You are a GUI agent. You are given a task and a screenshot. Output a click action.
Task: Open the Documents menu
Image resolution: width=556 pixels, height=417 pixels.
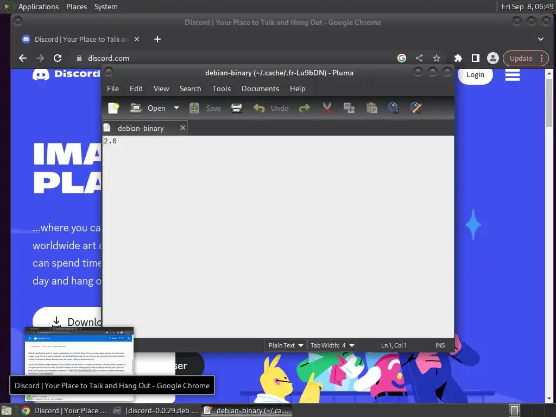point(260,89)
